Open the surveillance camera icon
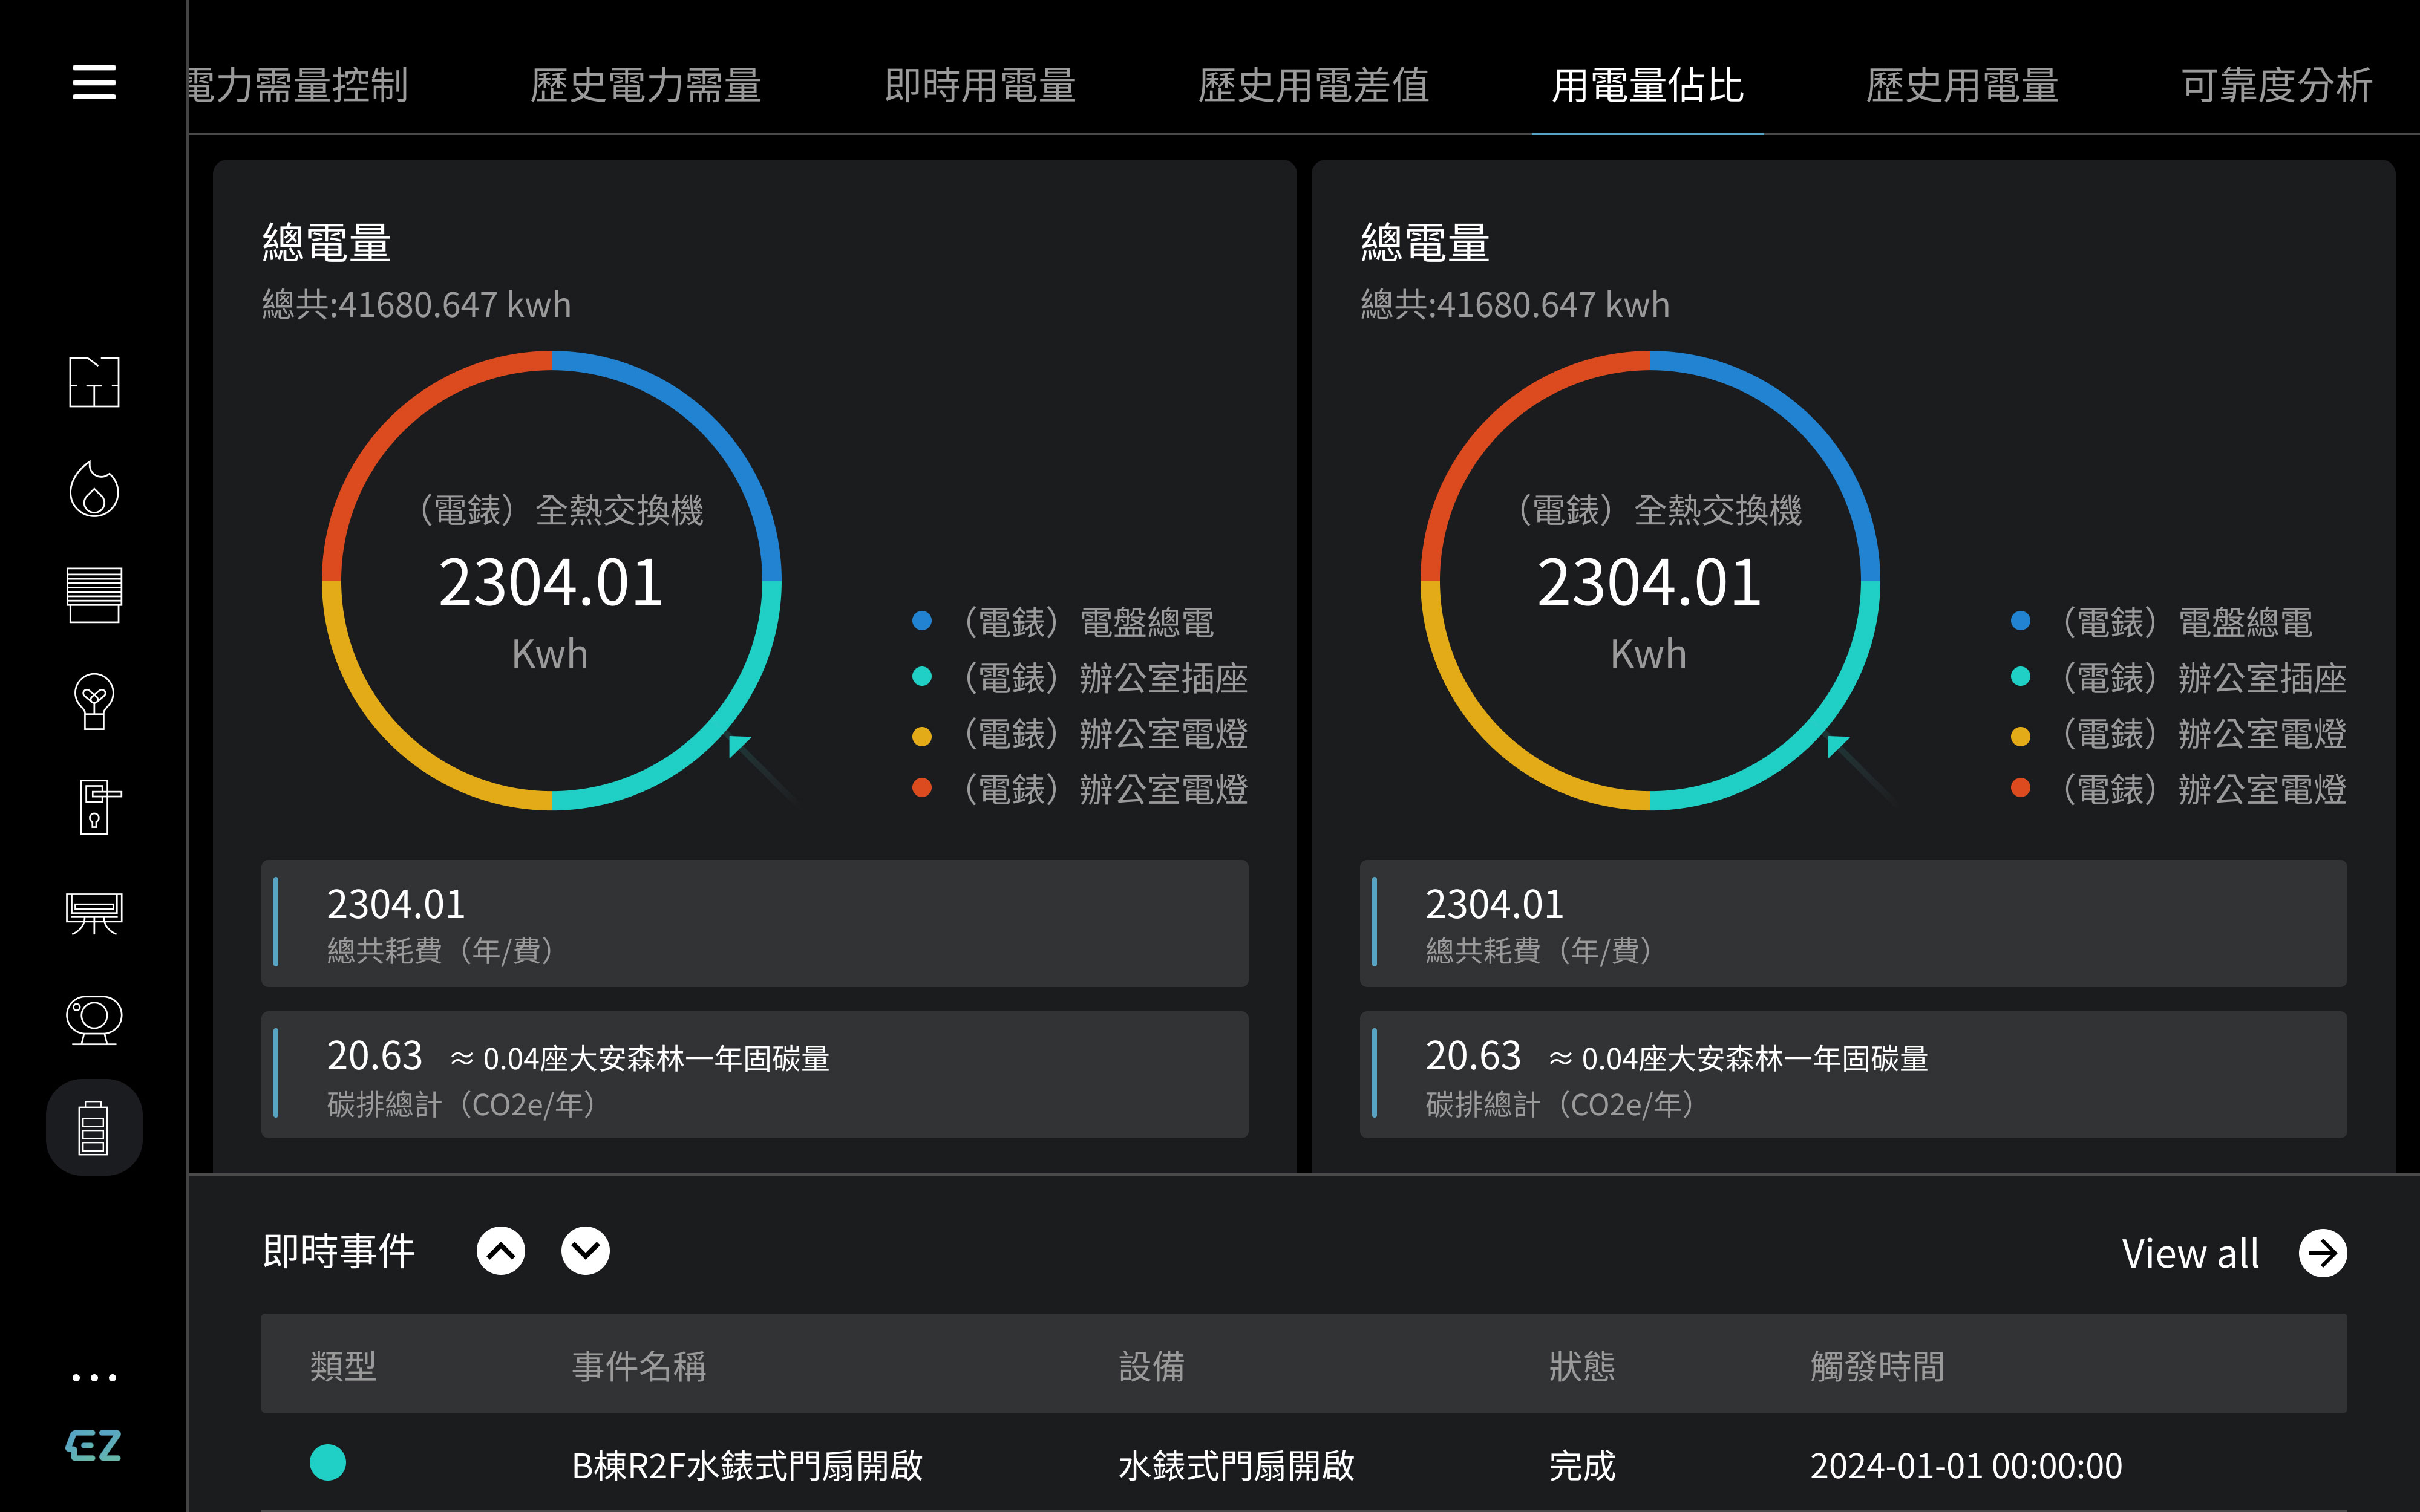Screen dimensions: 2420x1512 (94, 1020)
